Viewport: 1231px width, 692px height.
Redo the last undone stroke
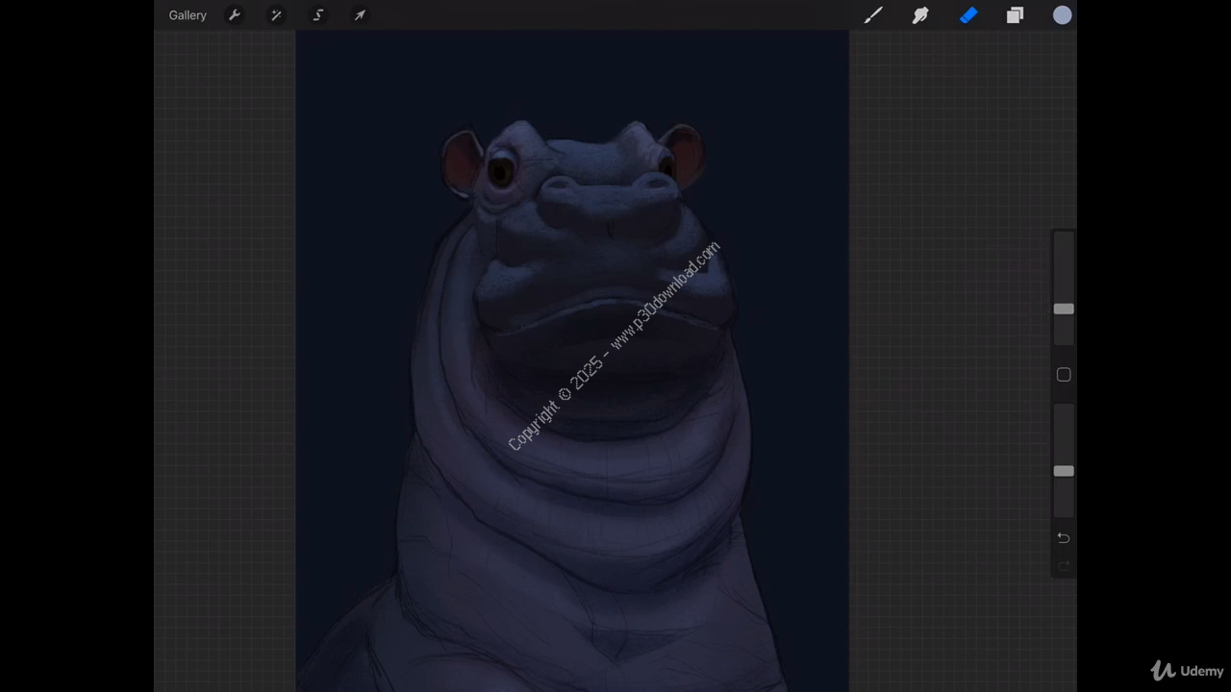[1064, 565]
